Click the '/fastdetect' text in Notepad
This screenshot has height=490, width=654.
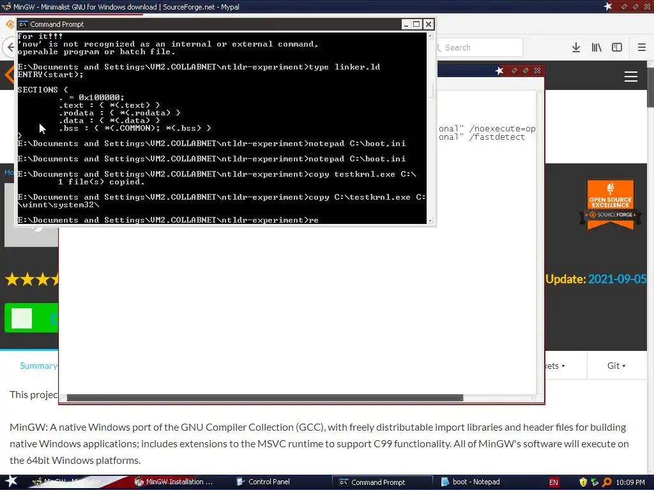click(x=497, y=137)
